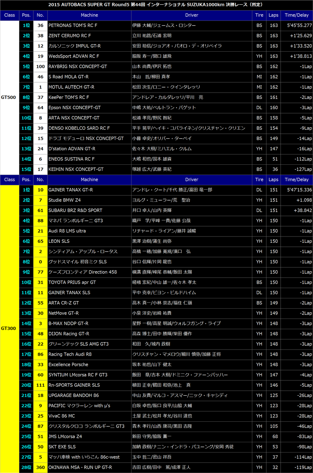313x473 pixels.
Task: Click 'シンティアム・アップル・ロータス' entry
Action: point(89,251)
